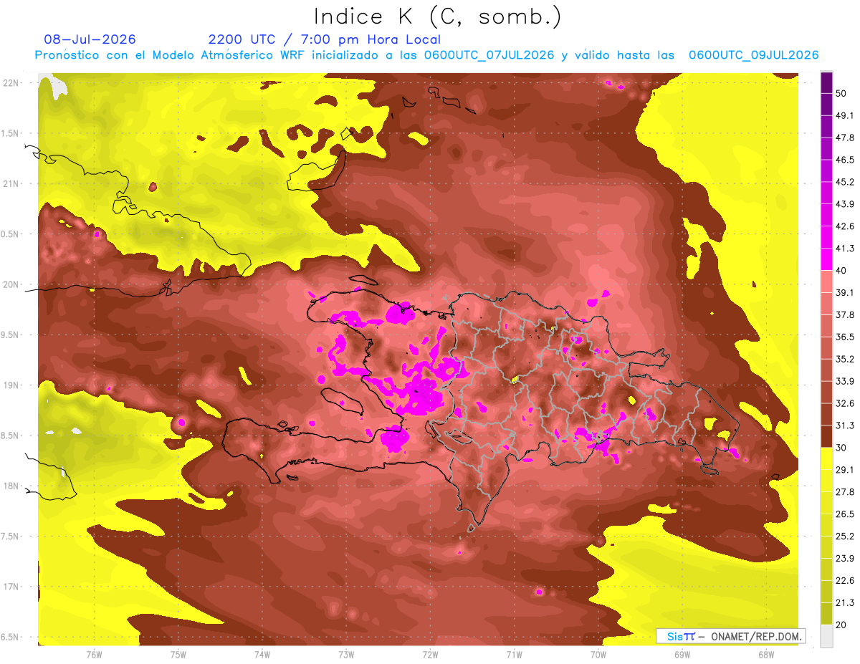Click the colorbar value "32.6"
Viewport: 860px width, 664px height.
pos(845,403)
